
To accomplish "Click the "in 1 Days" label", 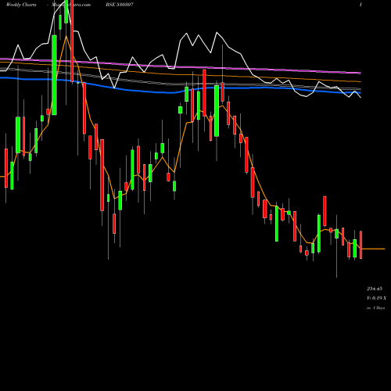I will [375, 308].
